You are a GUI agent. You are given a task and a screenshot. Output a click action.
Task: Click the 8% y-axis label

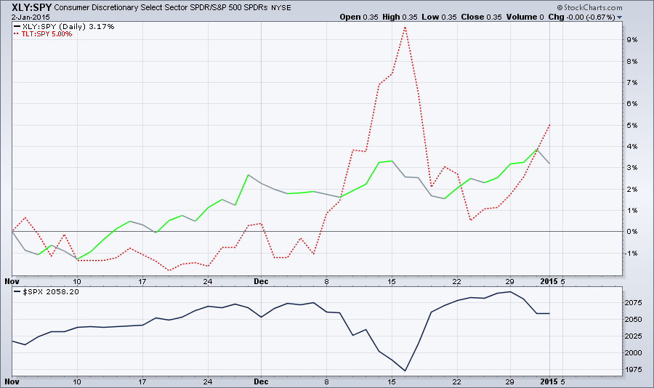click(x=632, y=61)
